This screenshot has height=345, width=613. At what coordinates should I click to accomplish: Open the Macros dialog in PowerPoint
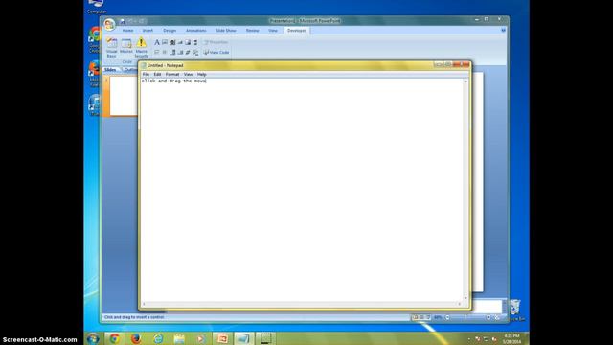coord(125,46)
